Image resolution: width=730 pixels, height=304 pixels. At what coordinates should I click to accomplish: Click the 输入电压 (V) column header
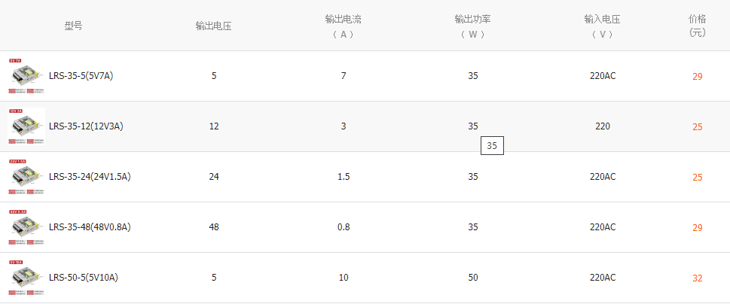tap(602, 26)
